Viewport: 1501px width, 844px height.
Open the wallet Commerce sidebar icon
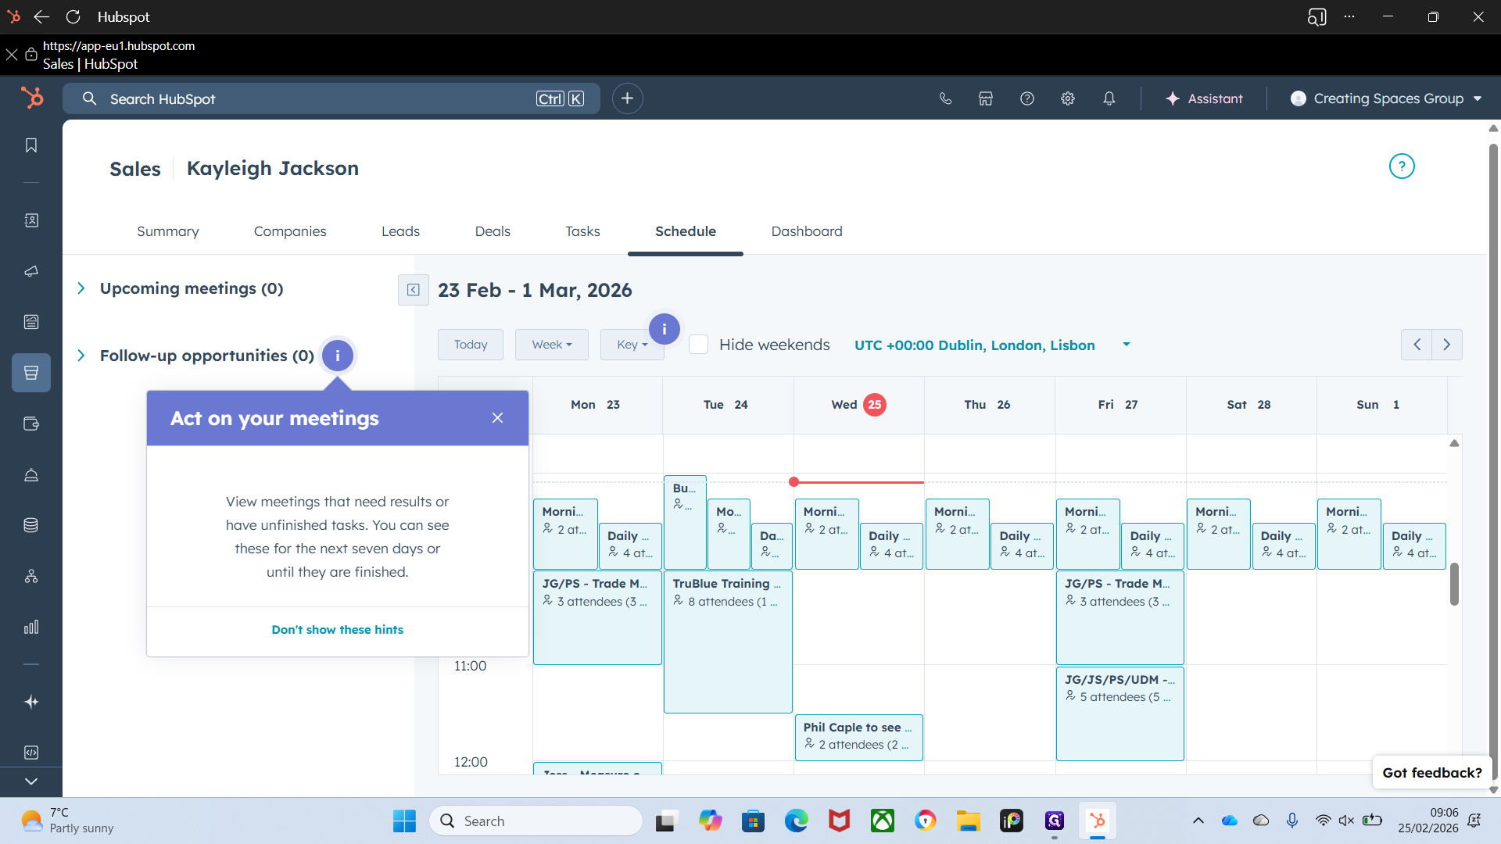(31, 424)
